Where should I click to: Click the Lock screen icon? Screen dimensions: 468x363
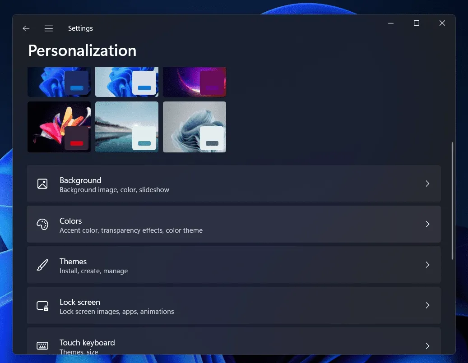(x=42, y=306)
